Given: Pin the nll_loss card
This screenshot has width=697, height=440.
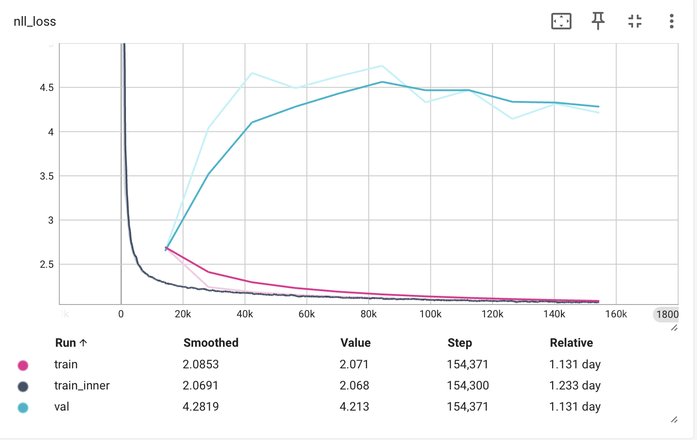Looking at the screenshot, I should point(598,21).
